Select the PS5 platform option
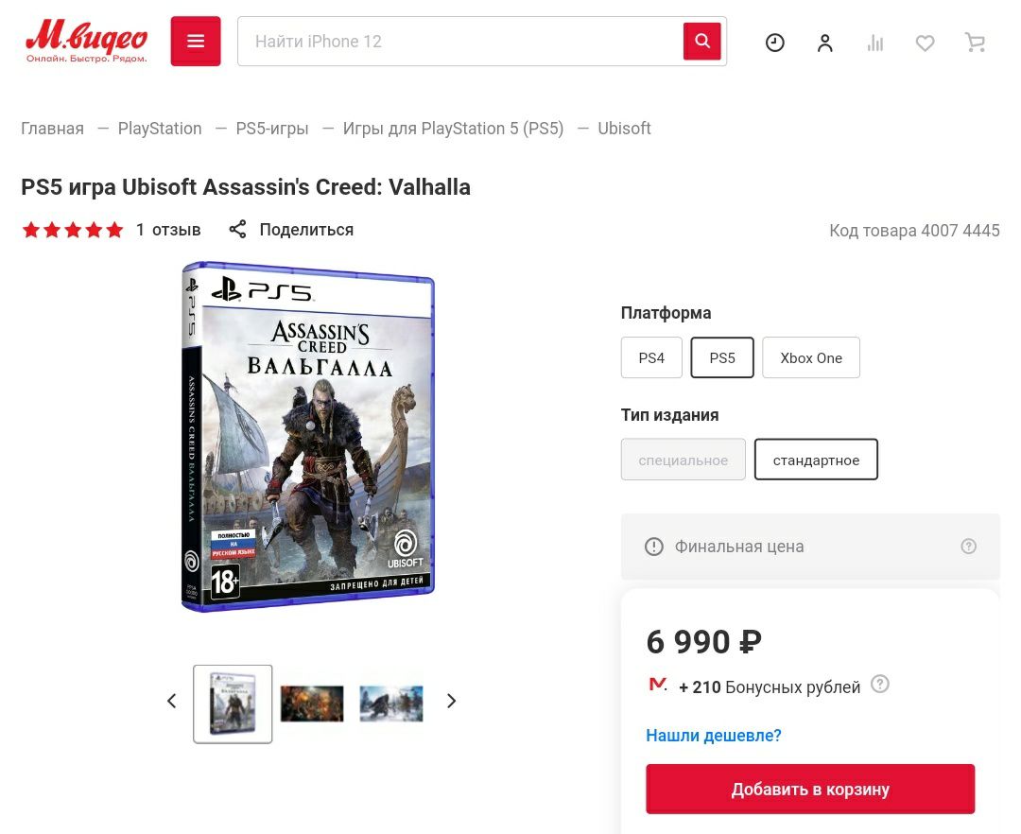1021x834 pixels. click(722, 357)
